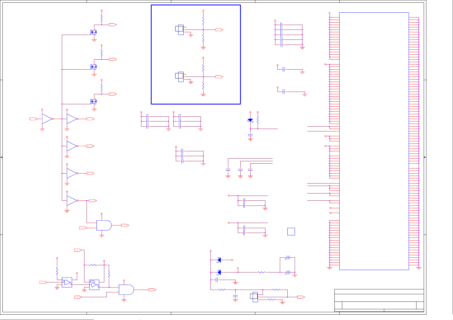Screen dimensions: 453x320
Task: Select the lowest MOSFET transistor symbol
Action: click(94, 101)
